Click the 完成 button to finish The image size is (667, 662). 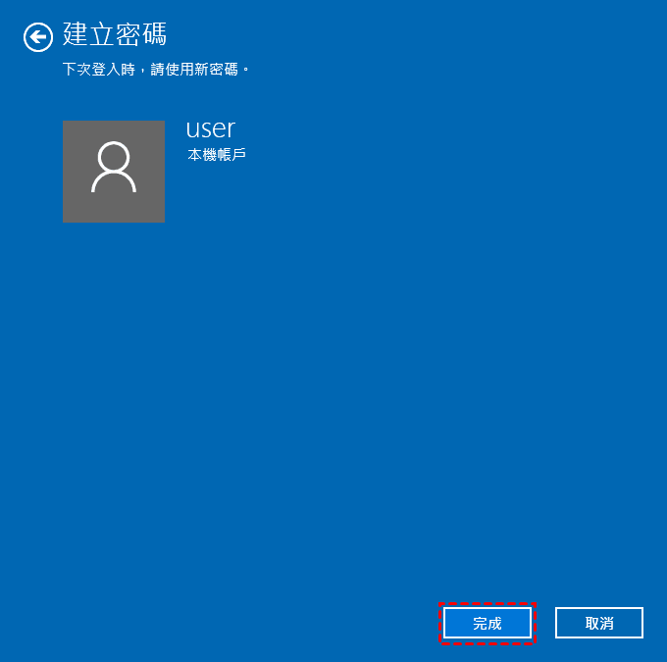pyautogui.click(x=487, y=623)
